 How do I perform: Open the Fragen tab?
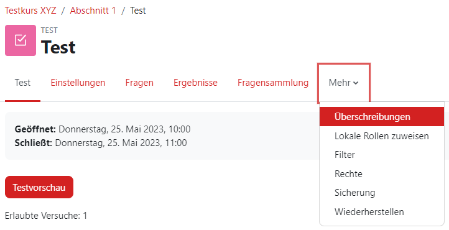tap(139, 83)
